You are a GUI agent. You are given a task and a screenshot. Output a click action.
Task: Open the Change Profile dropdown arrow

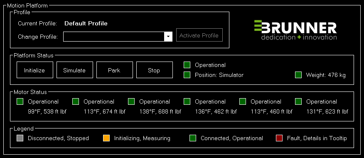coord(168,37)
